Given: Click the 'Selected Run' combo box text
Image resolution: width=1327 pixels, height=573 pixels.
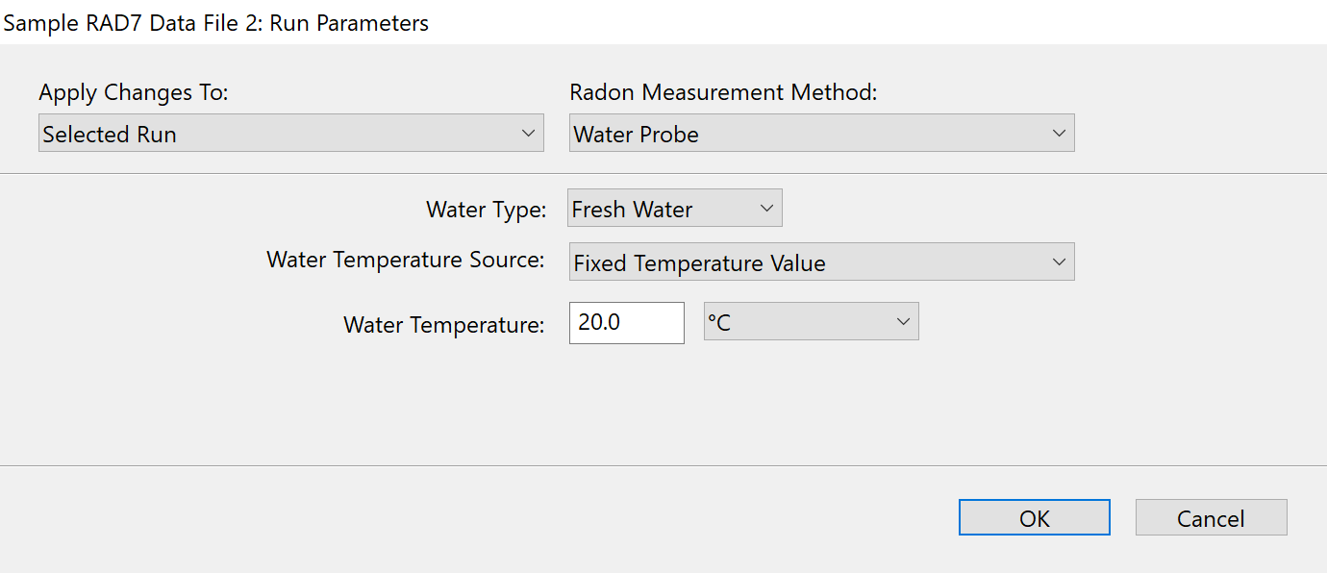Looking at the screenshot, I should pyautogui.click(x=110, y=135).
